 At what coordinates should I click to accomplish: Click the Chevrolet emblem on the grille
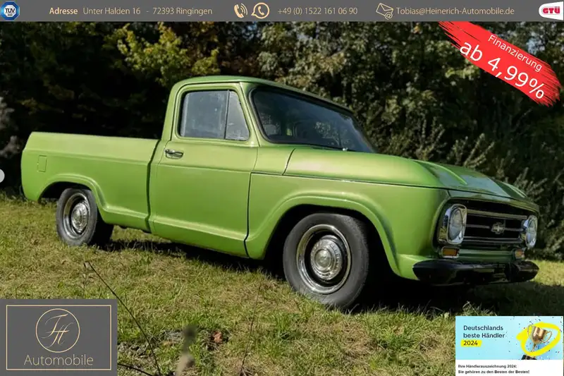(x=498, y=228)
